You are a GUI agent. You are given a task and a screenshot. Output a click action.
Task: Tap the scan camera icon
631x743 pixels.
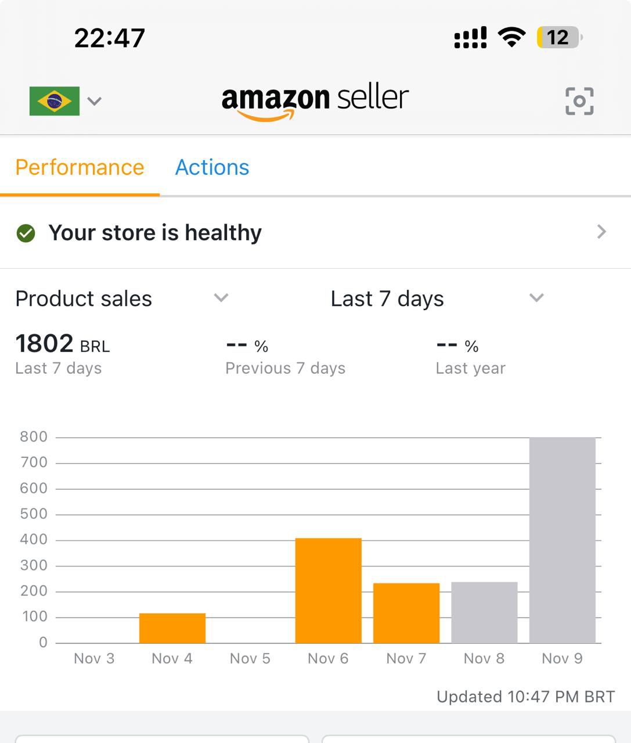pos(579,101)
